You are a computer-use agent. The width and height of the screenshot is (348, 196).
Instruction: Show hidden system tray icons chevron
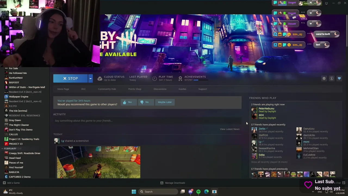[313, 192]
